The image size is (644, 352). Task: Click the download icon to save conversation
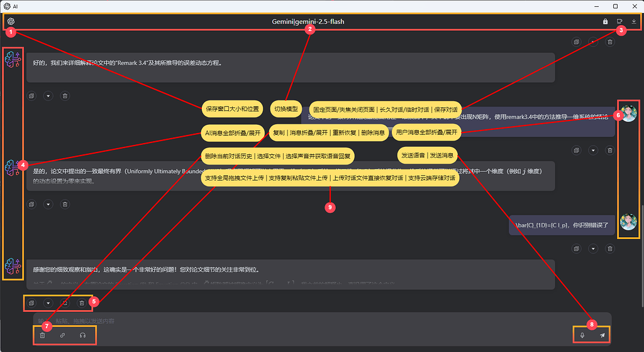[x=634, y=21]
